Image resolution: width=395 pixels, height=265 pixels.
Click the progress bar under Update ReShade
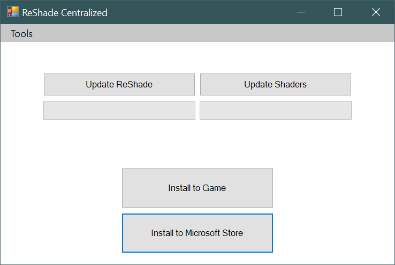tap(119, 111)
